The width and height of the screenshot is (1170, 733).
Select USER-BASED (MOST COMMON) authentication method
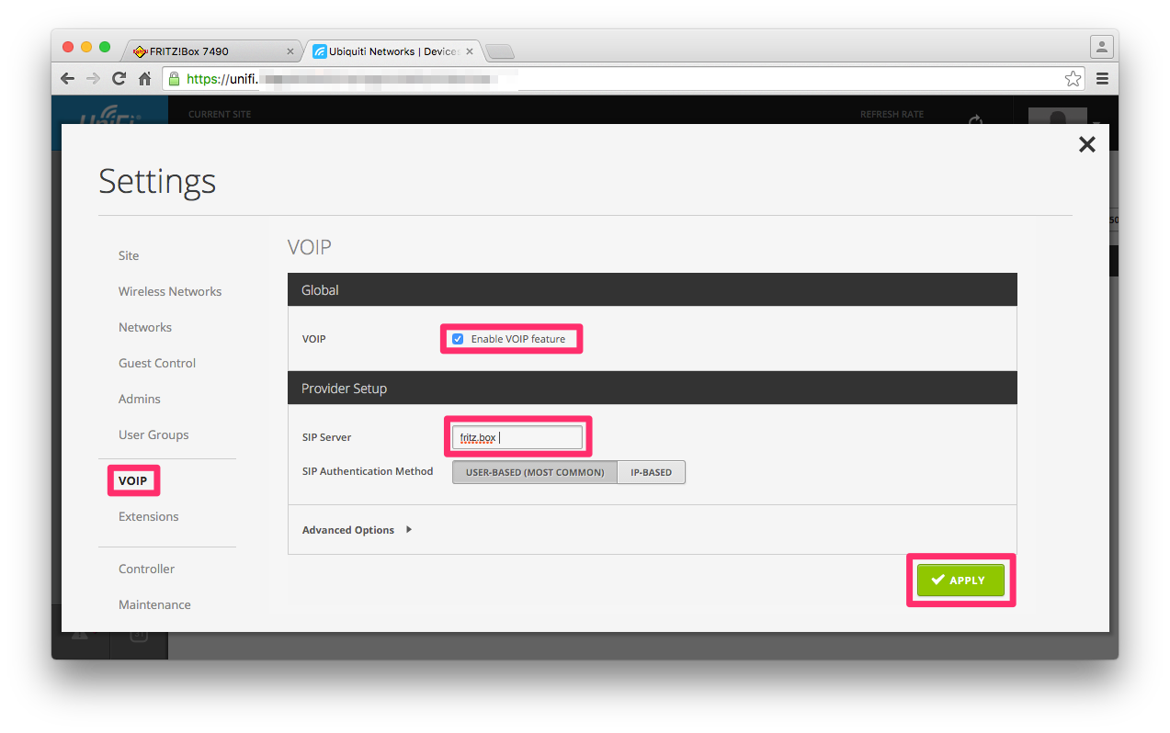[x=534, y=472]
